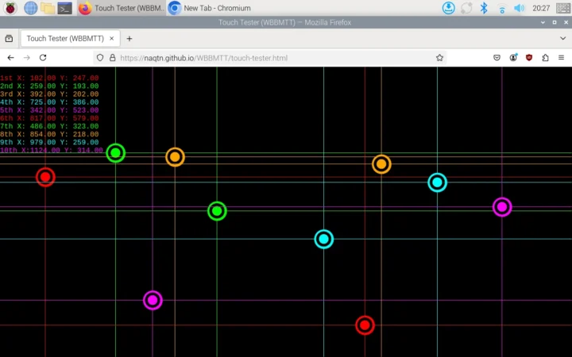The height and width of the screenshot is (357, 572).
Task: Save to Pocket icon in toolbar
Action: (497, 58)
